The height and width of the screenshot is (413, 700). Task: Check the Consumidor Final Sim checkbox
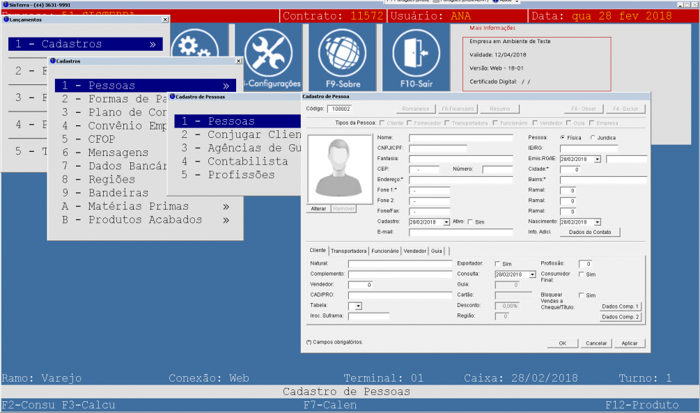(582, 274)
